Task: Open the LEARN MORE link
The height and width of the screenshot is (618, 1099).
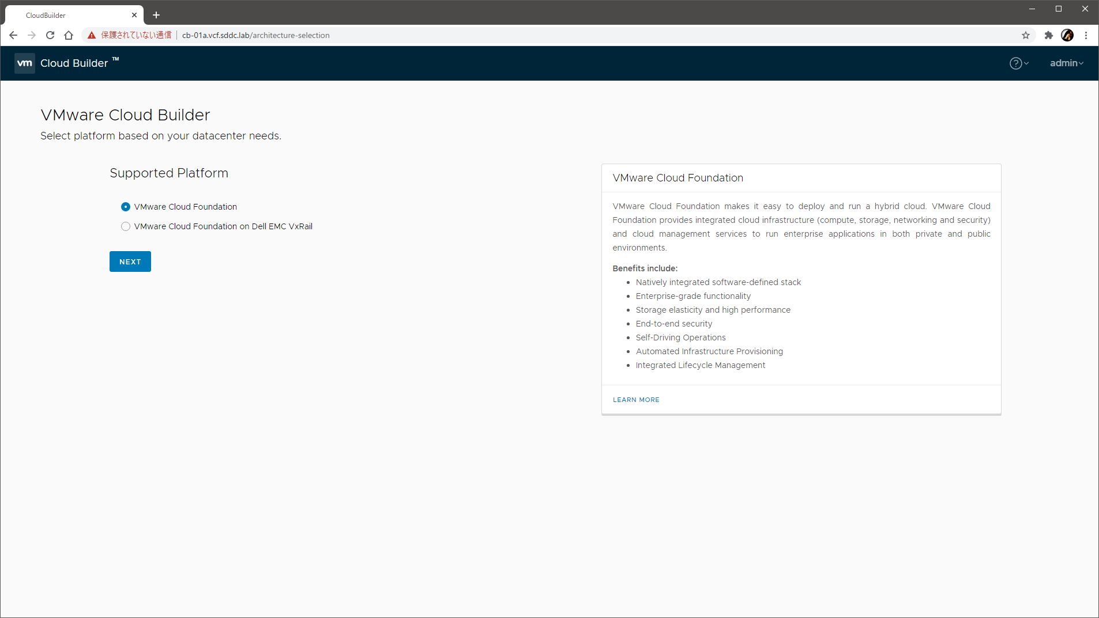Action: 635,400
